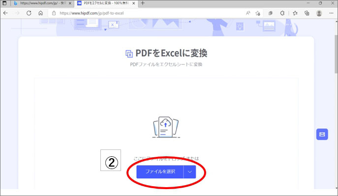The width and height of the screenshot is (338, 196).
Task: Click the browser back arrow
Action: pos(5,13)
